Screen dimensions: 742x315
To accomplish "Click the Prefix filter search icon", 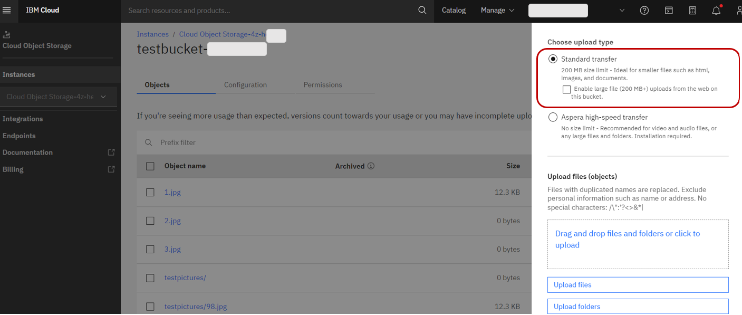I will (150, 142).
